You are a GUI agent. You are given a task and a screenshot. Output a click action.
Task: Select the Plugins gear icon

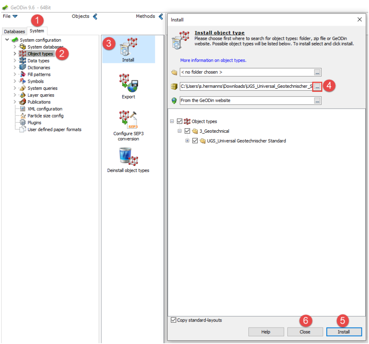(x=23, y=122)
